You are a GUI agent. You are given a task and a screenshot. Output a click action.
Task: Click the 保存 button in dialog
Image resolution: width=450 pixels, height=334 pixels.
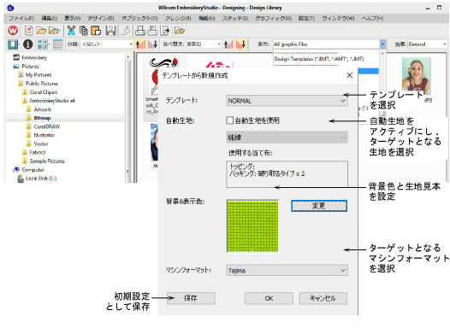(191, 298)
